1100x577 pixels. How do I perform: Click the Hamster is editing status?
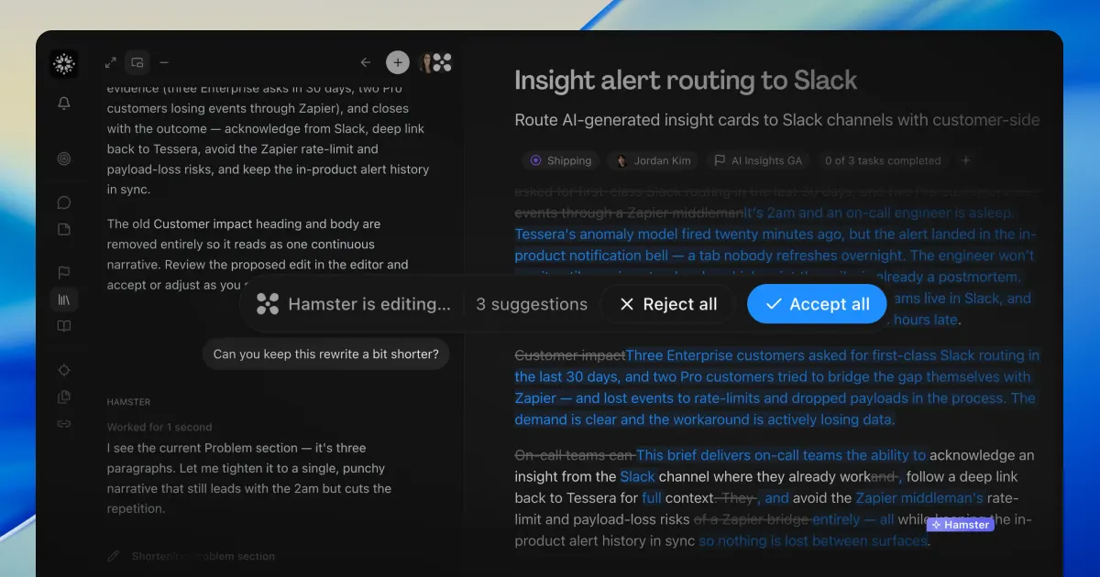354,304
